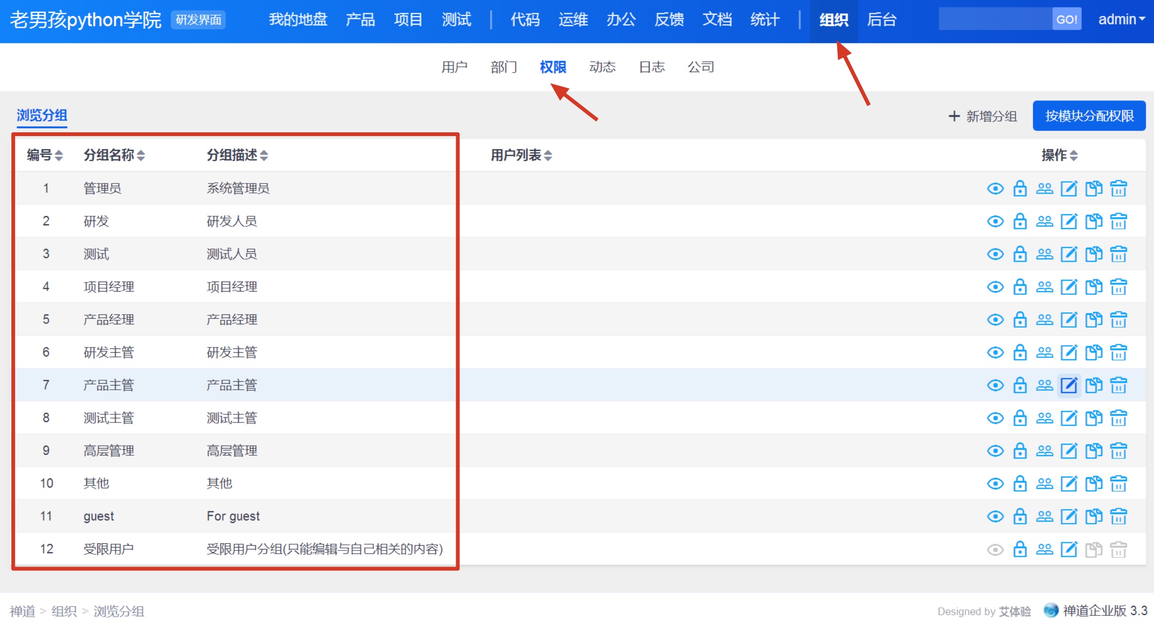The width and height of the screenshot is (1154, 623).
Task: Click edit icon for 产品主管 row
Action: pyautogui.click(x=1069, y=385)
